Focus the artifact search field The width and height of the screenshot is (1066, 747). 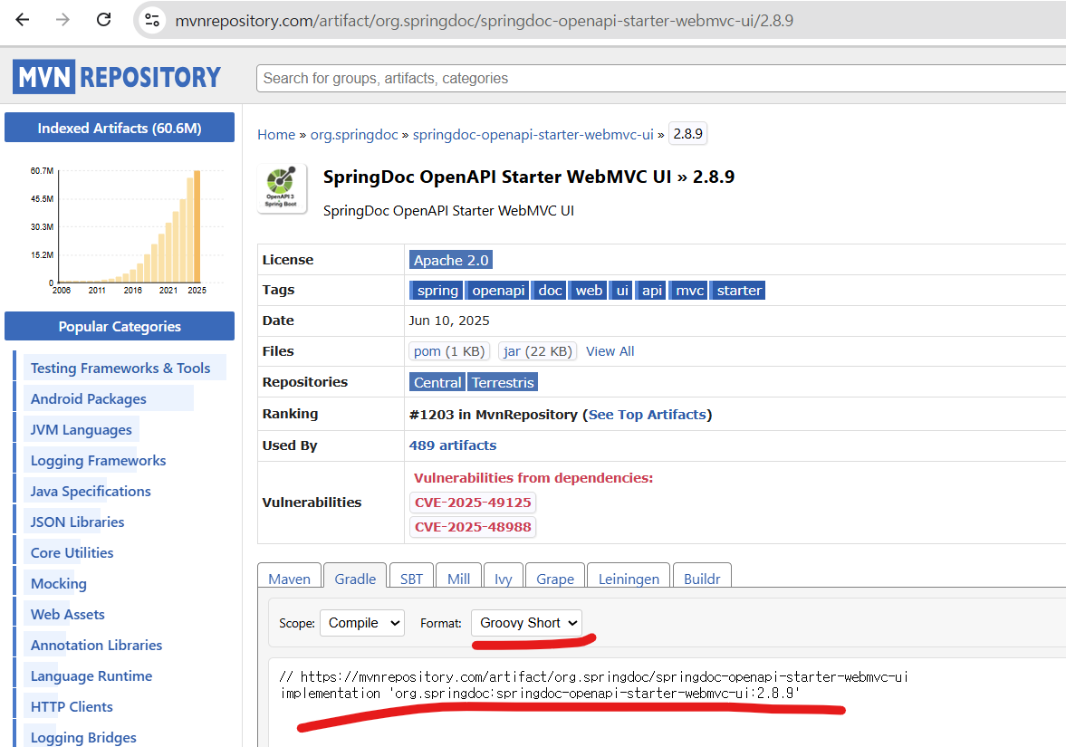click(x=661, y=78)
